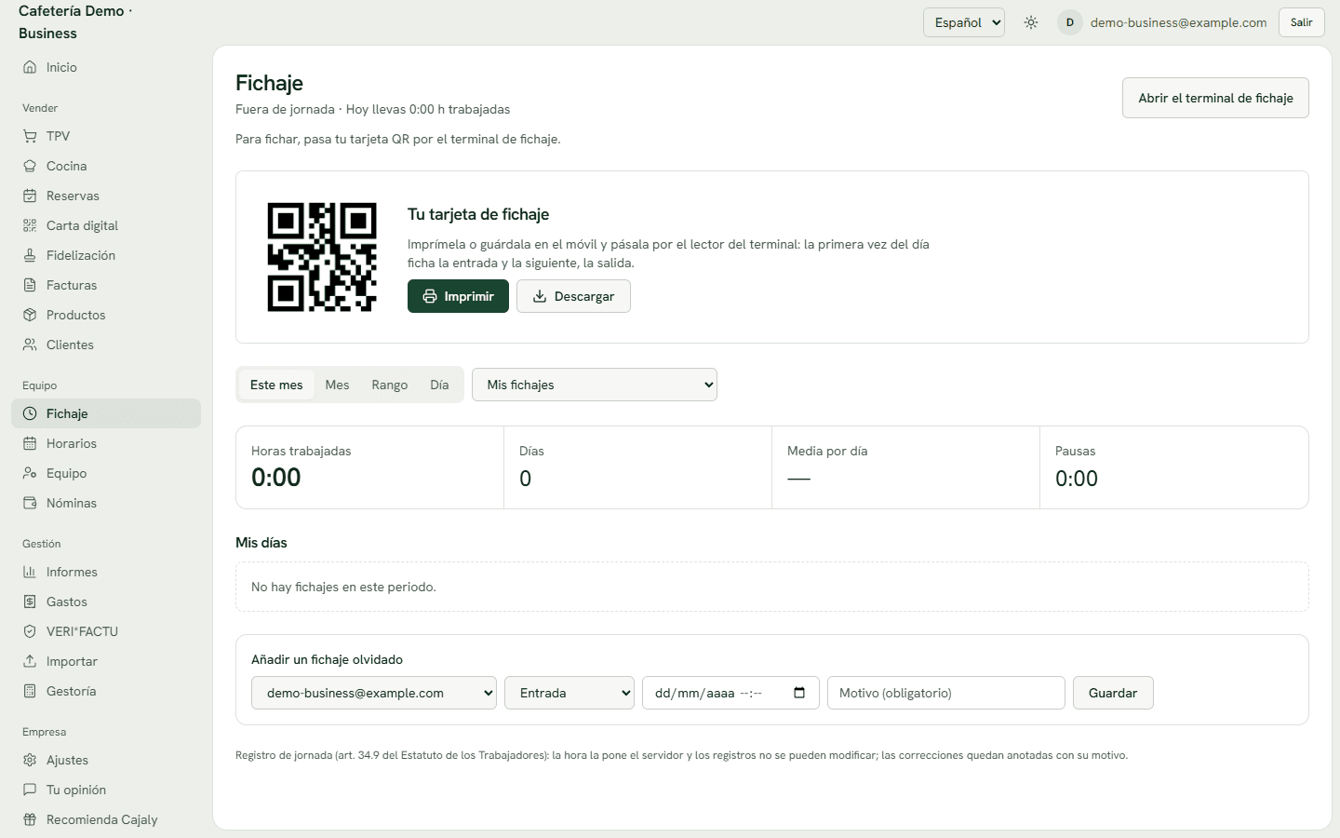Open the VERI*FACTU shield icon
Image resolution: width=1340 pixels, height=838 pixels.
[x=30, y=631]
